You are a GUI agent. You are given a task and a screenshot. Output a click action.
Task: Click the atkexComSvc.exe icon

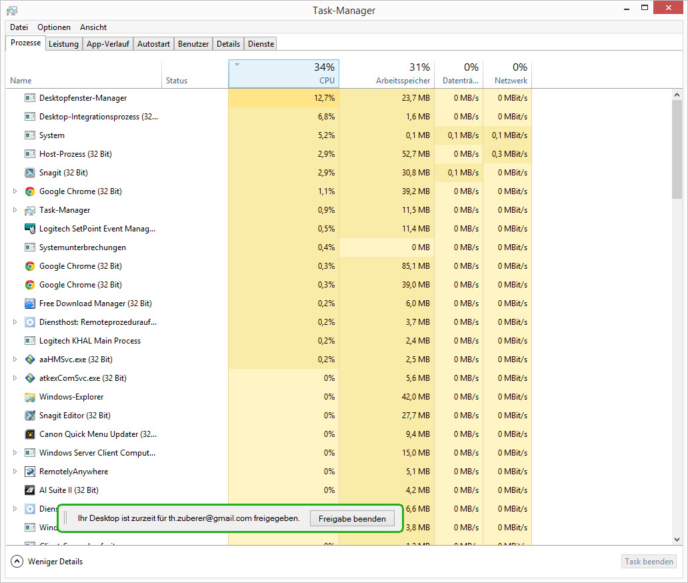click(x=30, y=378)
